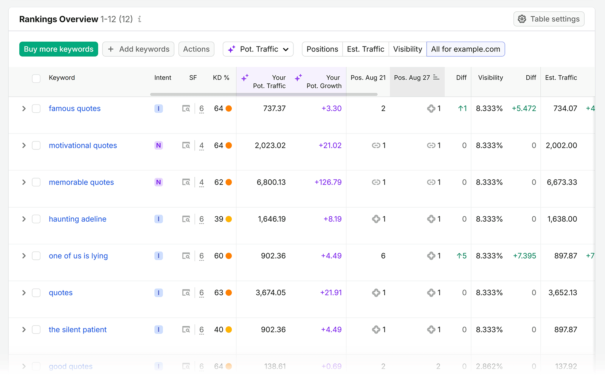The width and height of the screenshot is (605, 377).
Task: Expand the haunting adeline row
Action: 24,219
